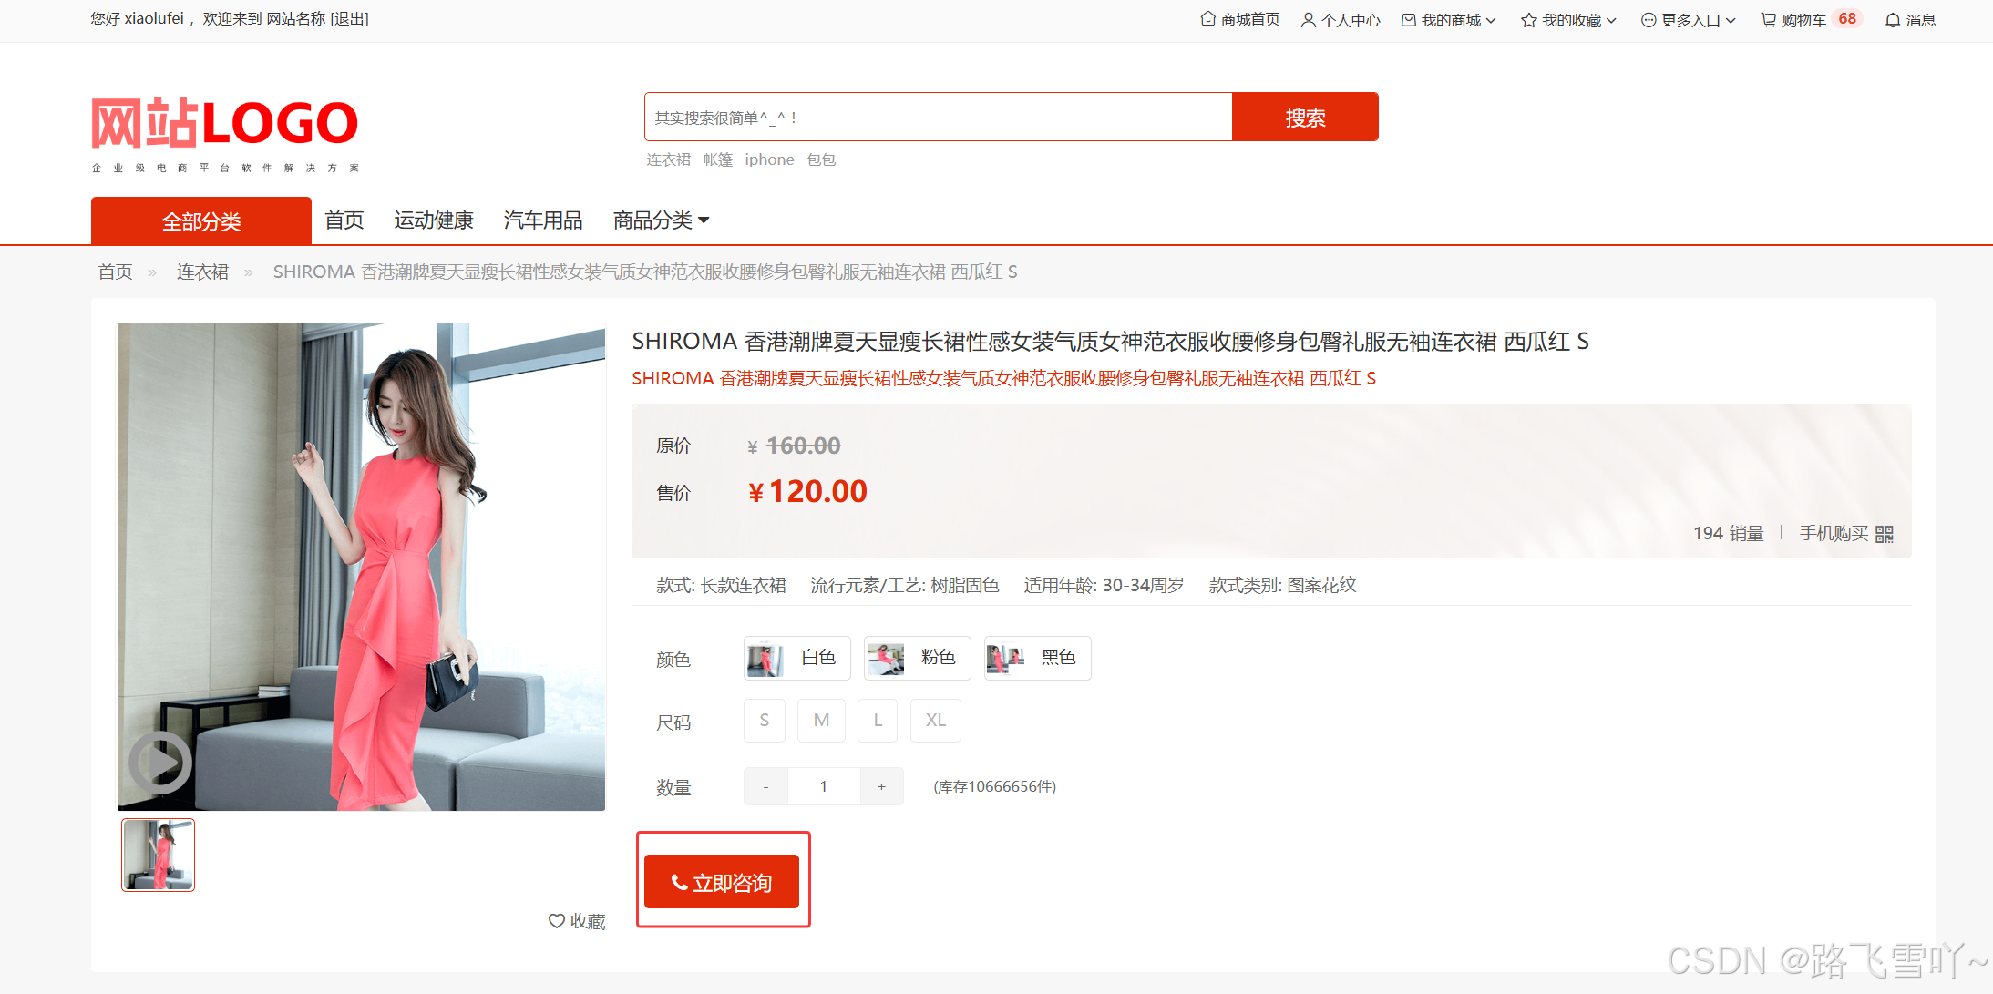Open 运动健康 navigation tab

coord(434,220)
